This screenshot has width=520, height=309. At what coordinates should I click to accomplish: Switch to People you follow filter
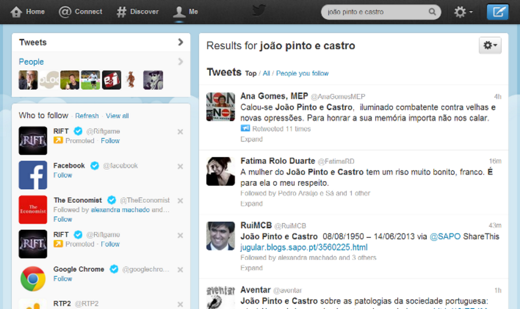(x=302, y=73)
